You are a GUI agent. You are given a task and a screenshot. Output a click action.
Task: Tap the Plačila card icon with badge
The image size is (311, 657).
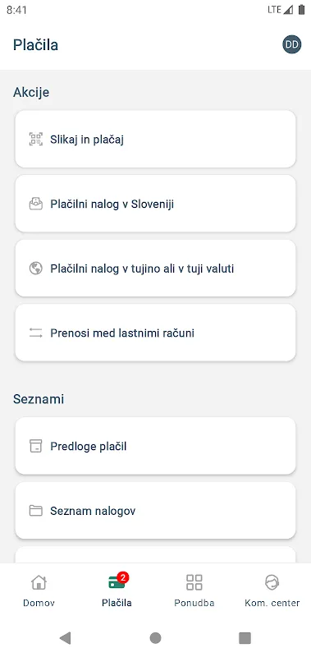(x=117, y=581)
